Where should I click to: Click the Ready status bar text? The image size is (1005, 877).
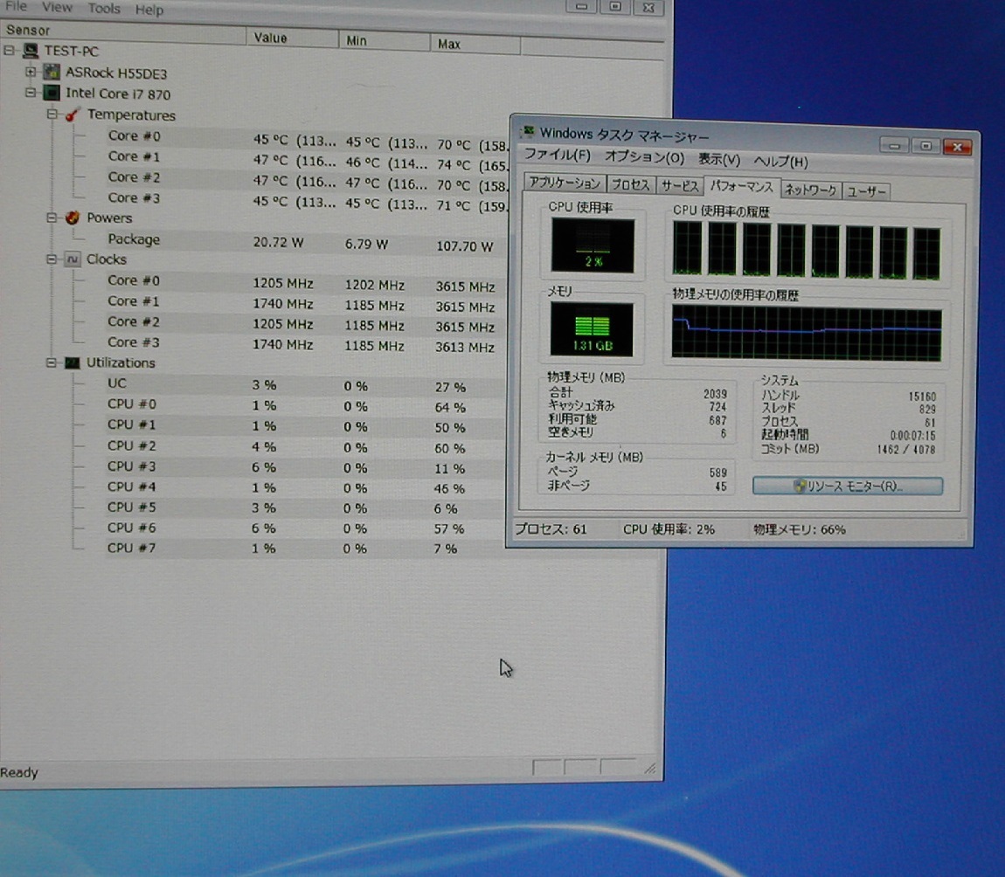pyautogui.click(x=19, y=772)
